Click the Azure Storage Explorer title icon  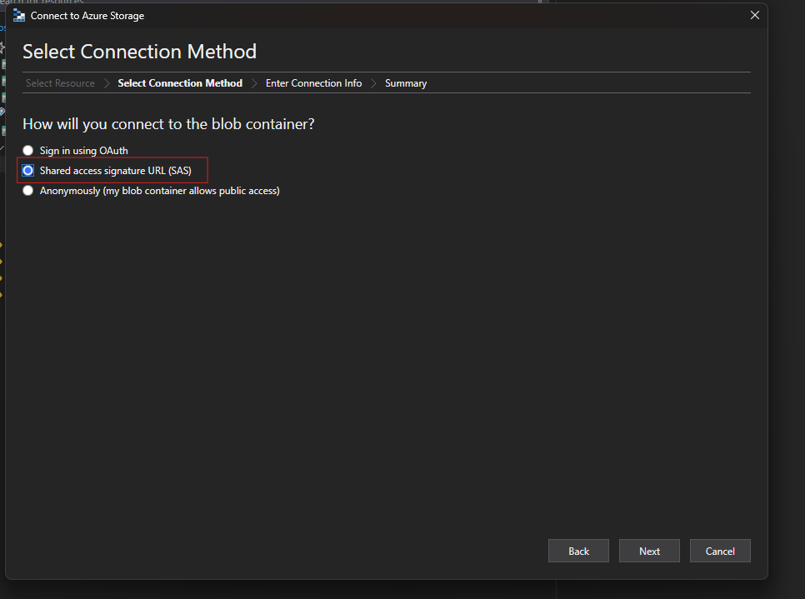click(x=19, y=15)
